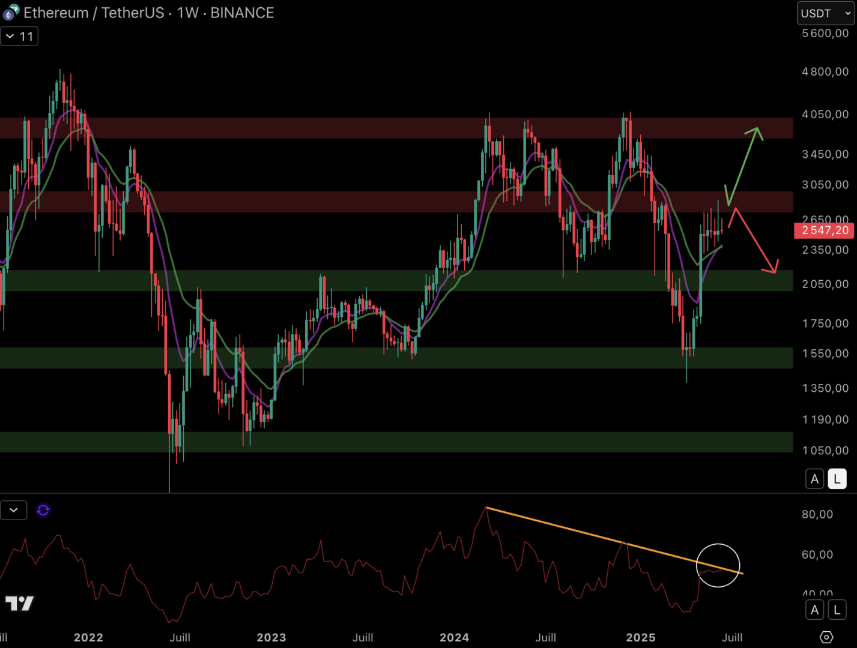Viewport: 857px width, 648px height.
Task: Click the 2024 time axis label
Action: tap(454, 638)
